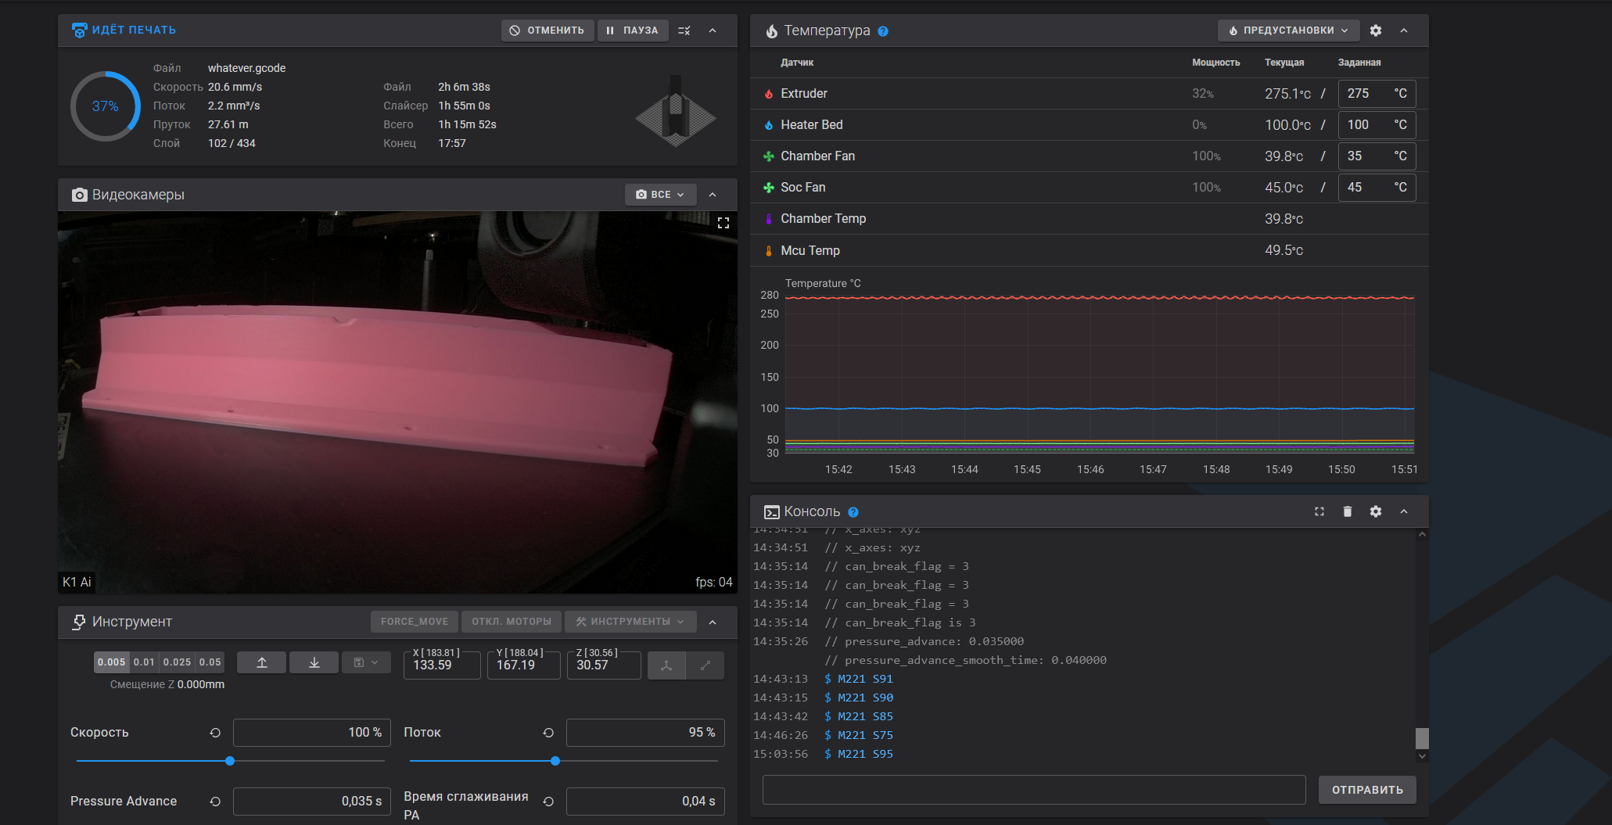Clear the console with trash icon
Screen dimensions: 1612x825
pos(1347,511)
